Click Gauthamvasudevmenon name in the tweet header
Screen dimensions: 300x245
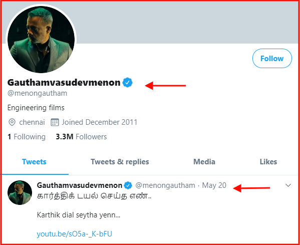pyautogui.click(x=80, y=185)
